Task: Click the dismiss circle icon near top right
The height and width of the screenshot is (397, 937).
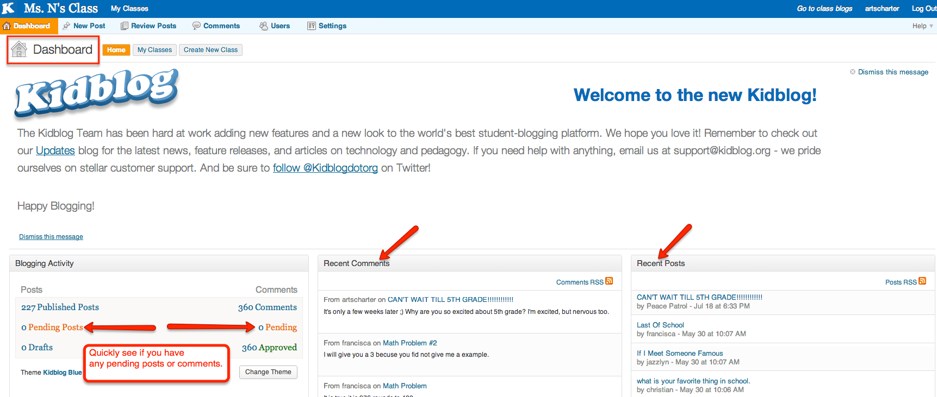Action: 853,72
